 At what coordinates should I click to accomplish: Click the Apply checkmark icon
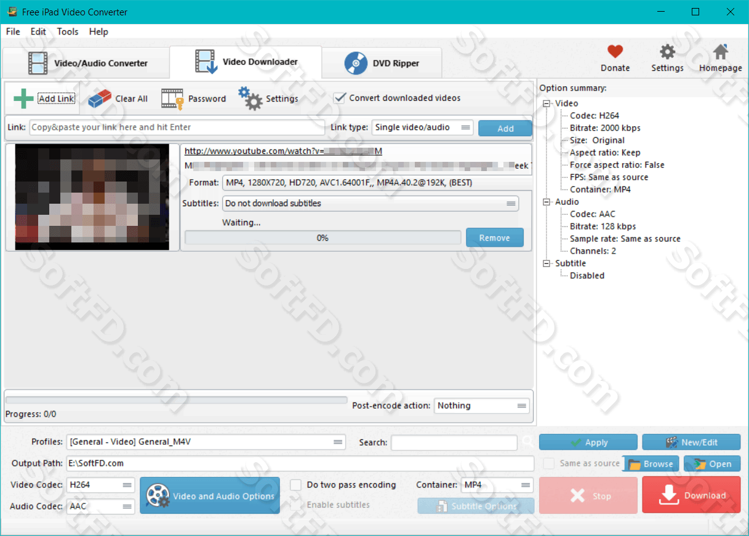pos(575,442)
